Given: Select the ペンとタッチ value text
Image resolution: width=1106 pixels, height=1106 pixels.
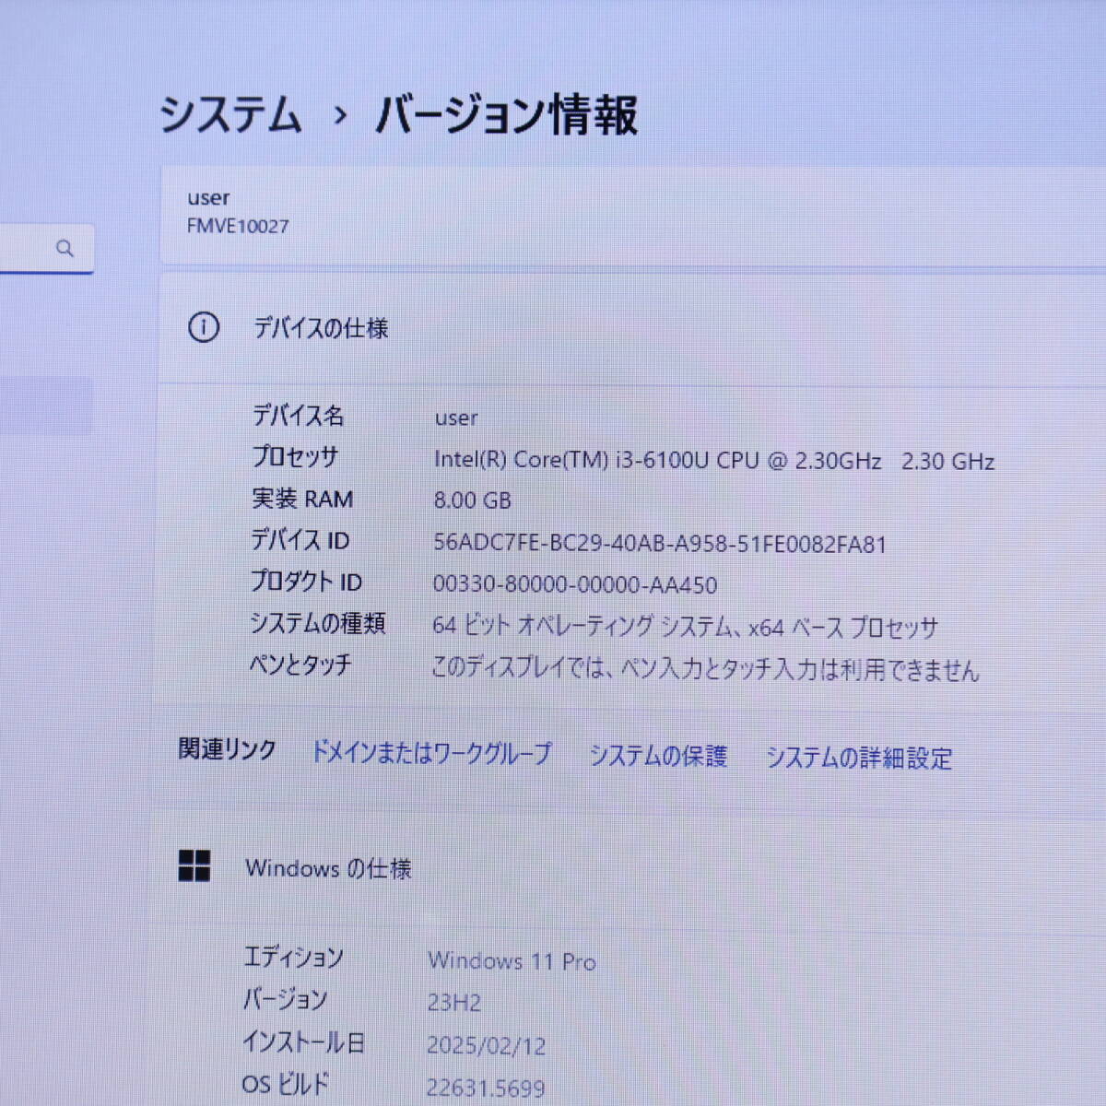Looking at the screenshot, I should click(705, 668).
